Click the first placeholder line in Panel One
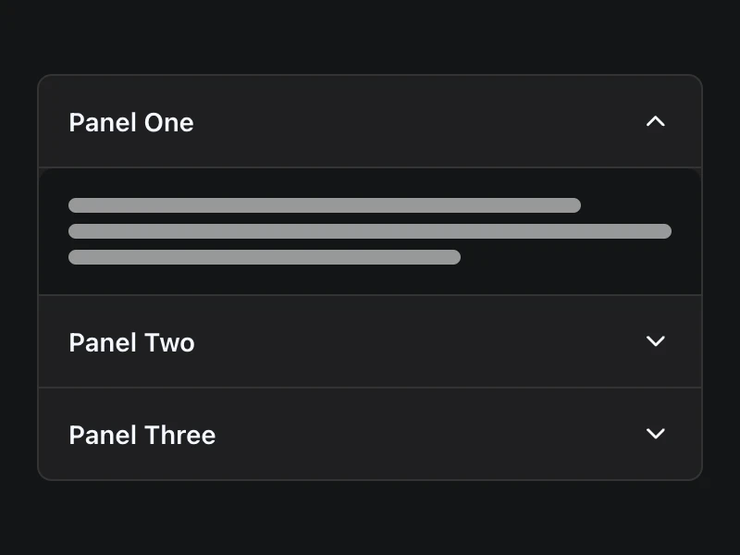 [x=324, y=205]
